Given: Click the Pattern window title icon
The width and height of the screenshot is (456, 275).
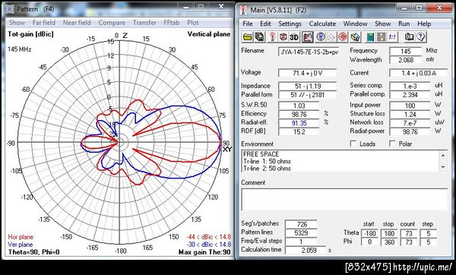Looking at the screenshot, I should (9, 9).
